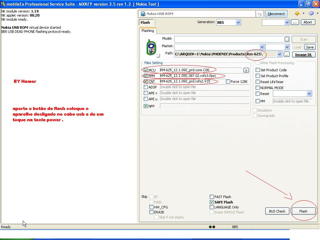Click the PPM filename RM-625_12.1.092.387.02.rofs3.fpsx
The image size is (320, 240).
coord(188,76)
